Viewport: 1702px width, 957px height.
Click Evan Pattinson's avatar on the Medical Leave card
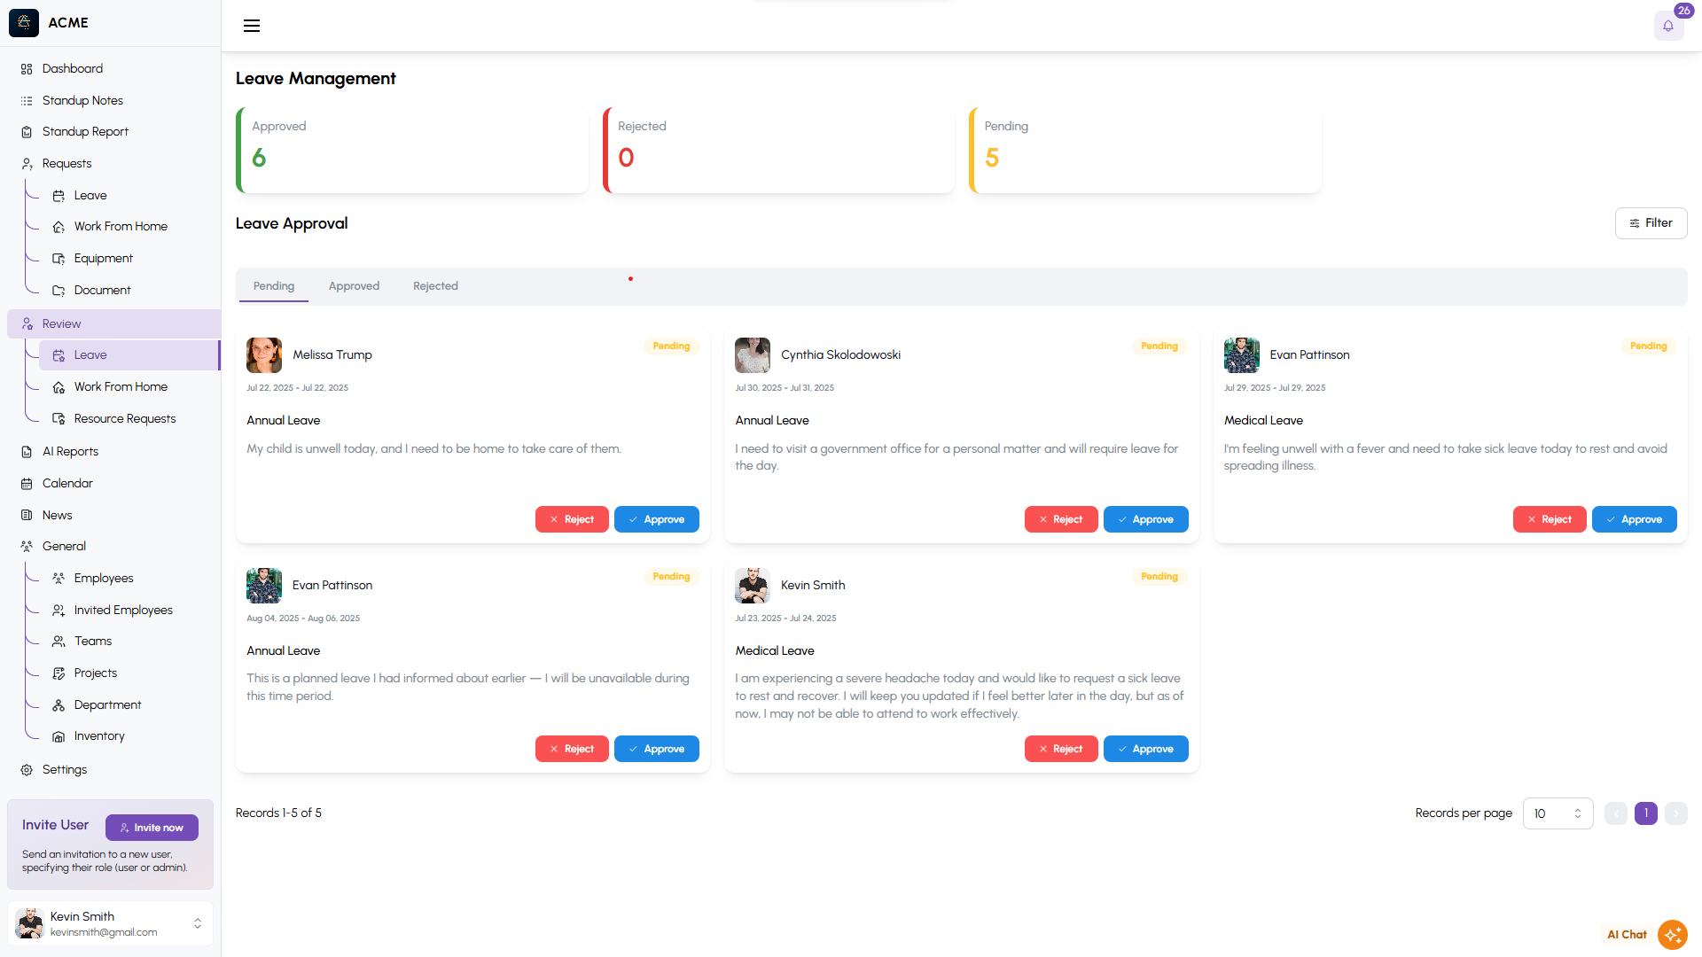pyautogui.click(x=1241, y=355)
